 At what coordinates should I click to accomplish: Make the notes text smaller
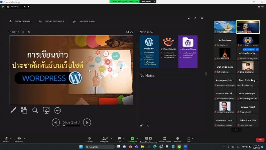tap(148, 126)
